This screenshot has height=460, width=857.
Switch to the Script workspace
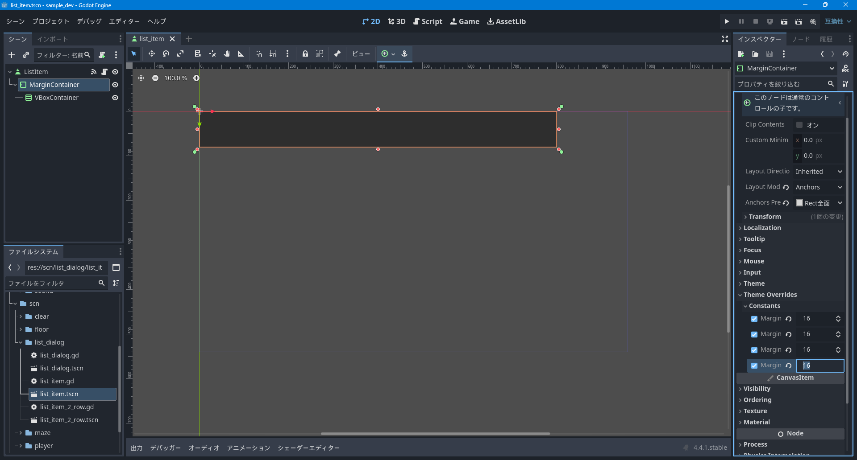(x=428, y=21)
